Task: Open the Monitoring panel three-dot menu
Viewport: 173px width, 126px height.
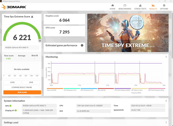Action: (x=166, y=57)
